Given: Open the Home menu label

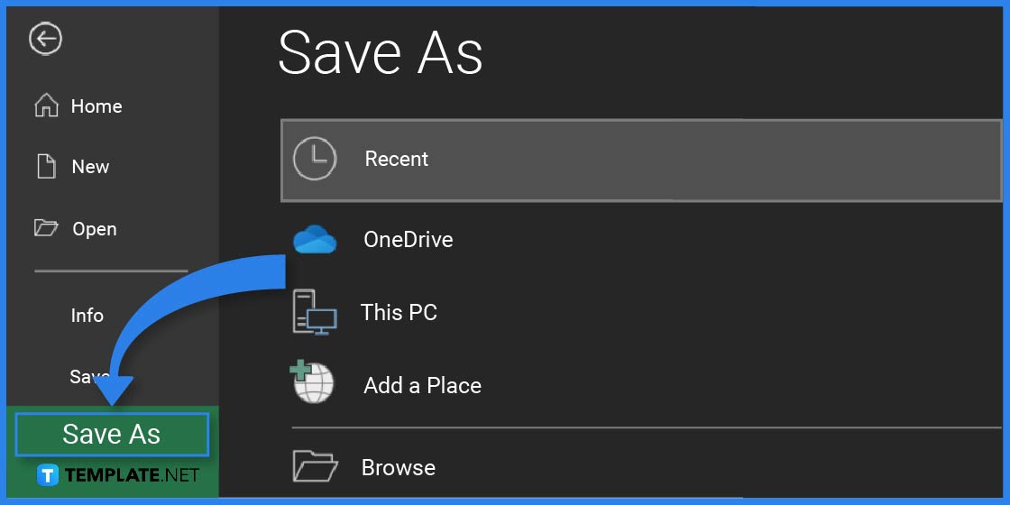Looking at the screenshot, I should [96, 106].
